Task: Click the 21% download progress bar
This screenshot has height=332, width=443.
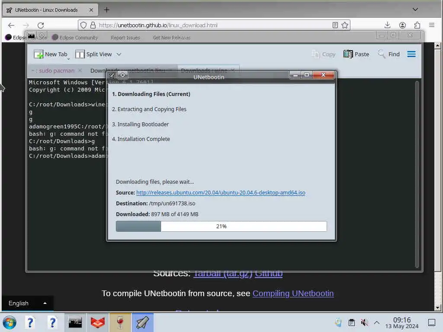Action: pos(221,226)
